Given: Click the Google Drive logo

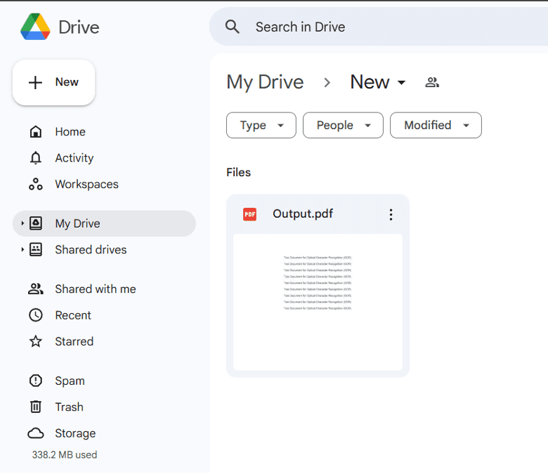Looking at the screenshot, I should tap(35, 27).
